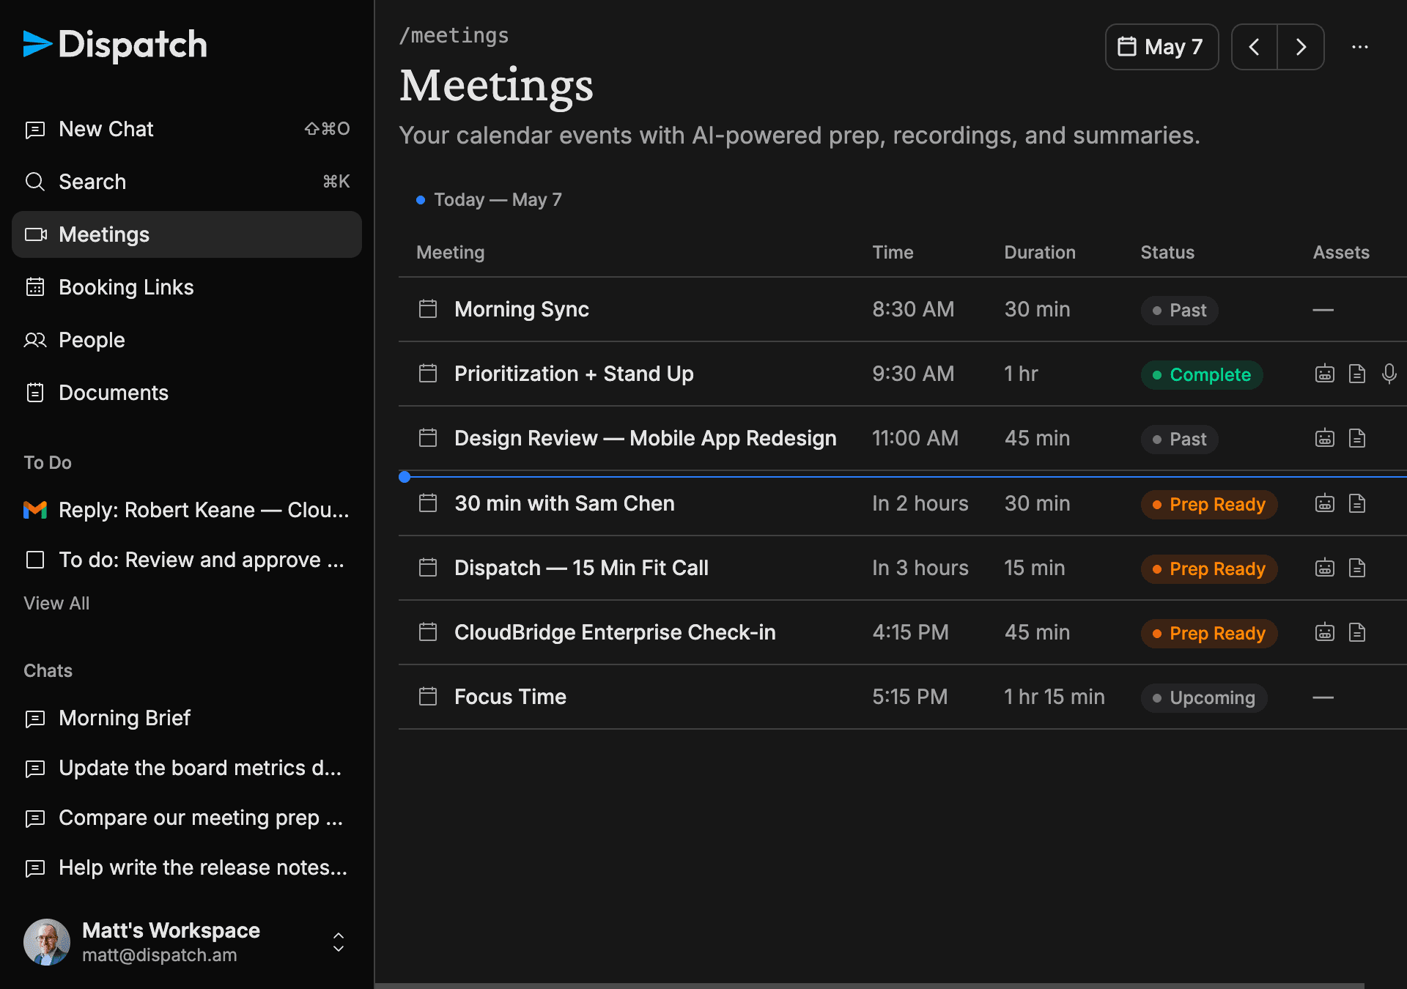Click calendar icon beside Prioritization + Stand Up
1407x989 pixels.
coord(428,374)
